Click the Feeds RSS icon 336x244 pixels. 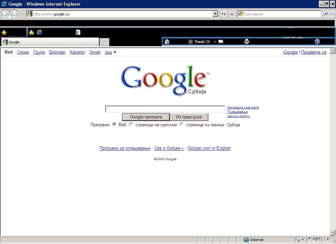(x=191, y=42)
